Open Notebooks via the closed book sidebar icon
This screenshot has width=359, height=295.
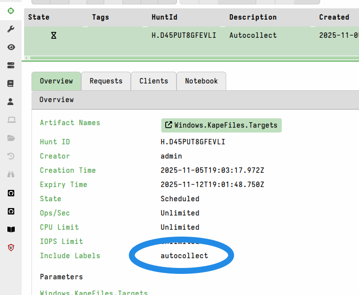pos(11,83)
